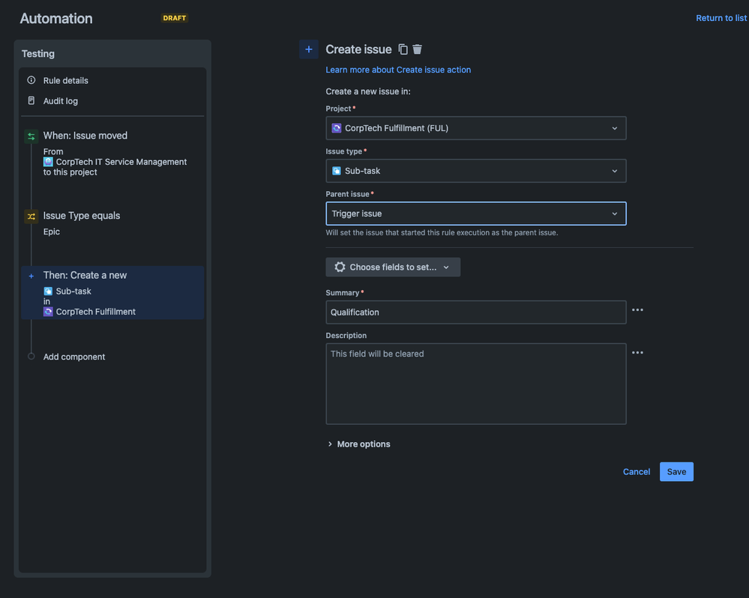Click the trash icon to delete Create issue
The width and height of the screenshot is (749, 598).
[x=417, y=49]
